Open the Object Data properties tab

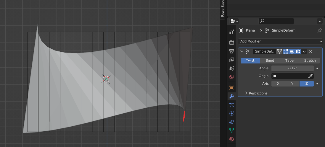coord(232,130)
